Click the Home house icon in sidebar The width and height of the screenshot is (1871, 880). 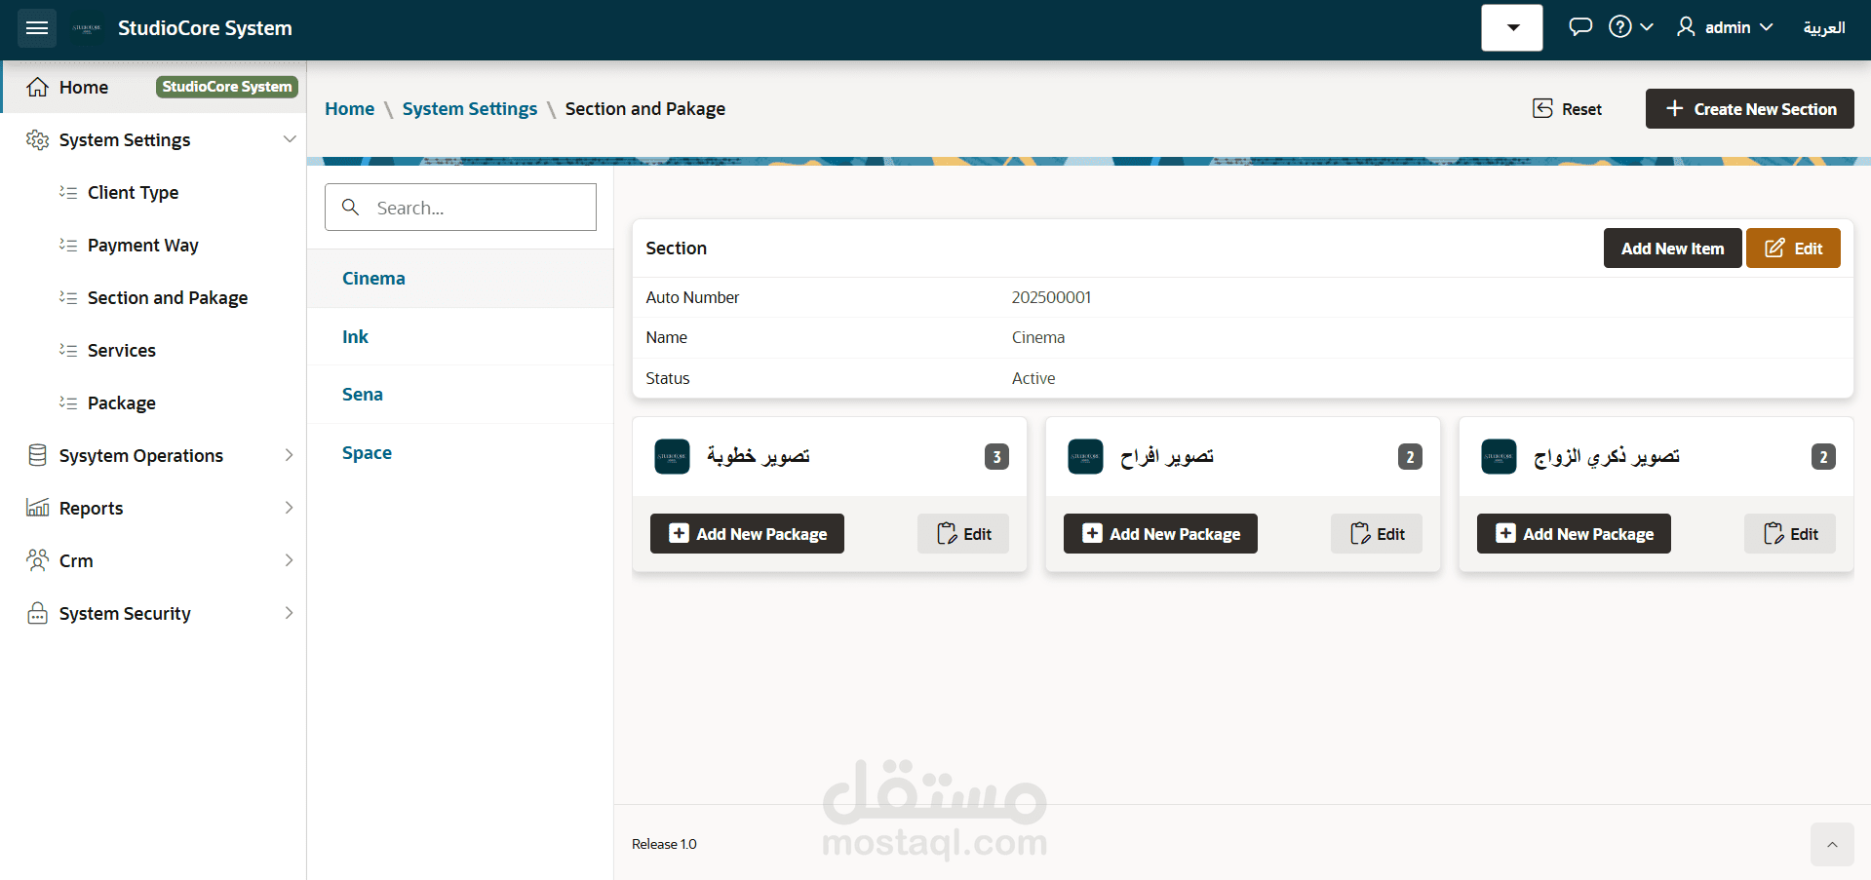point(37,87)
